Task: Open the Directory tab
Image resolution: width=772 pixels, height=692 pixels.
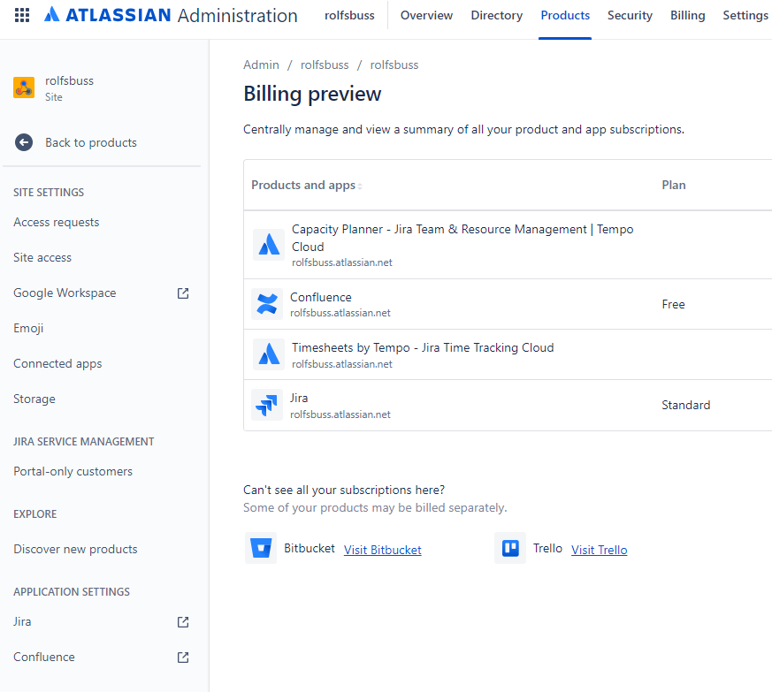Action: coord(497,15)
